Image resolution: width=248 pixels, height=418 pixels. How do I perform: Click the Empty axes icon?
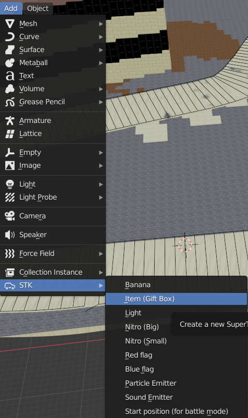point(10,153)
